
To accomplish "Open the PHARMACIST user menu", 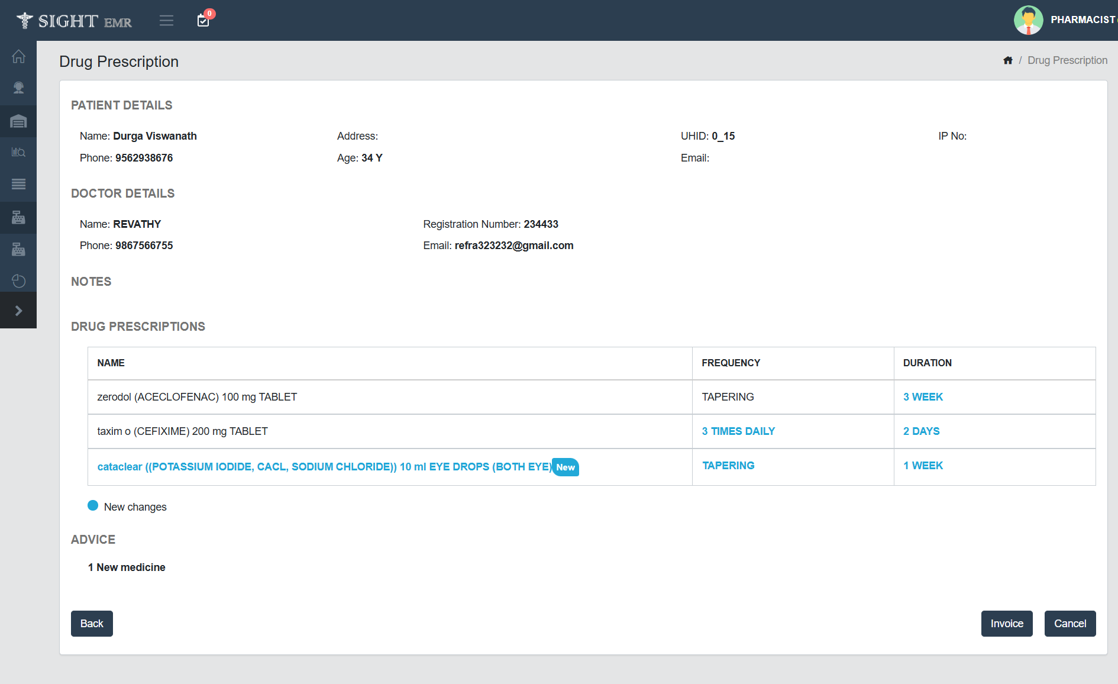I will pyautogui.click(x=1083, y=20).
